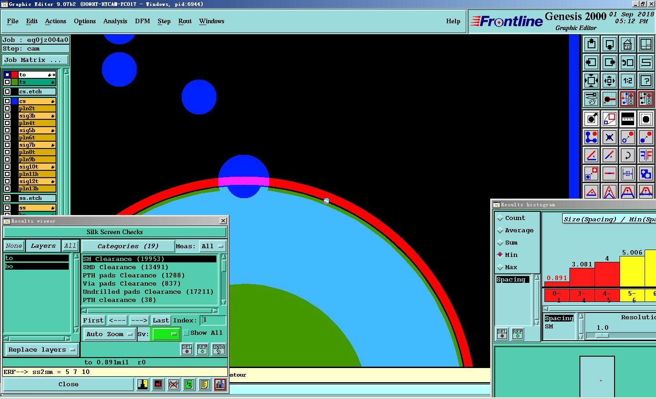Click the REF icon in Results histogram
Viewport: 656px width, 399px height.
[518, 334]
